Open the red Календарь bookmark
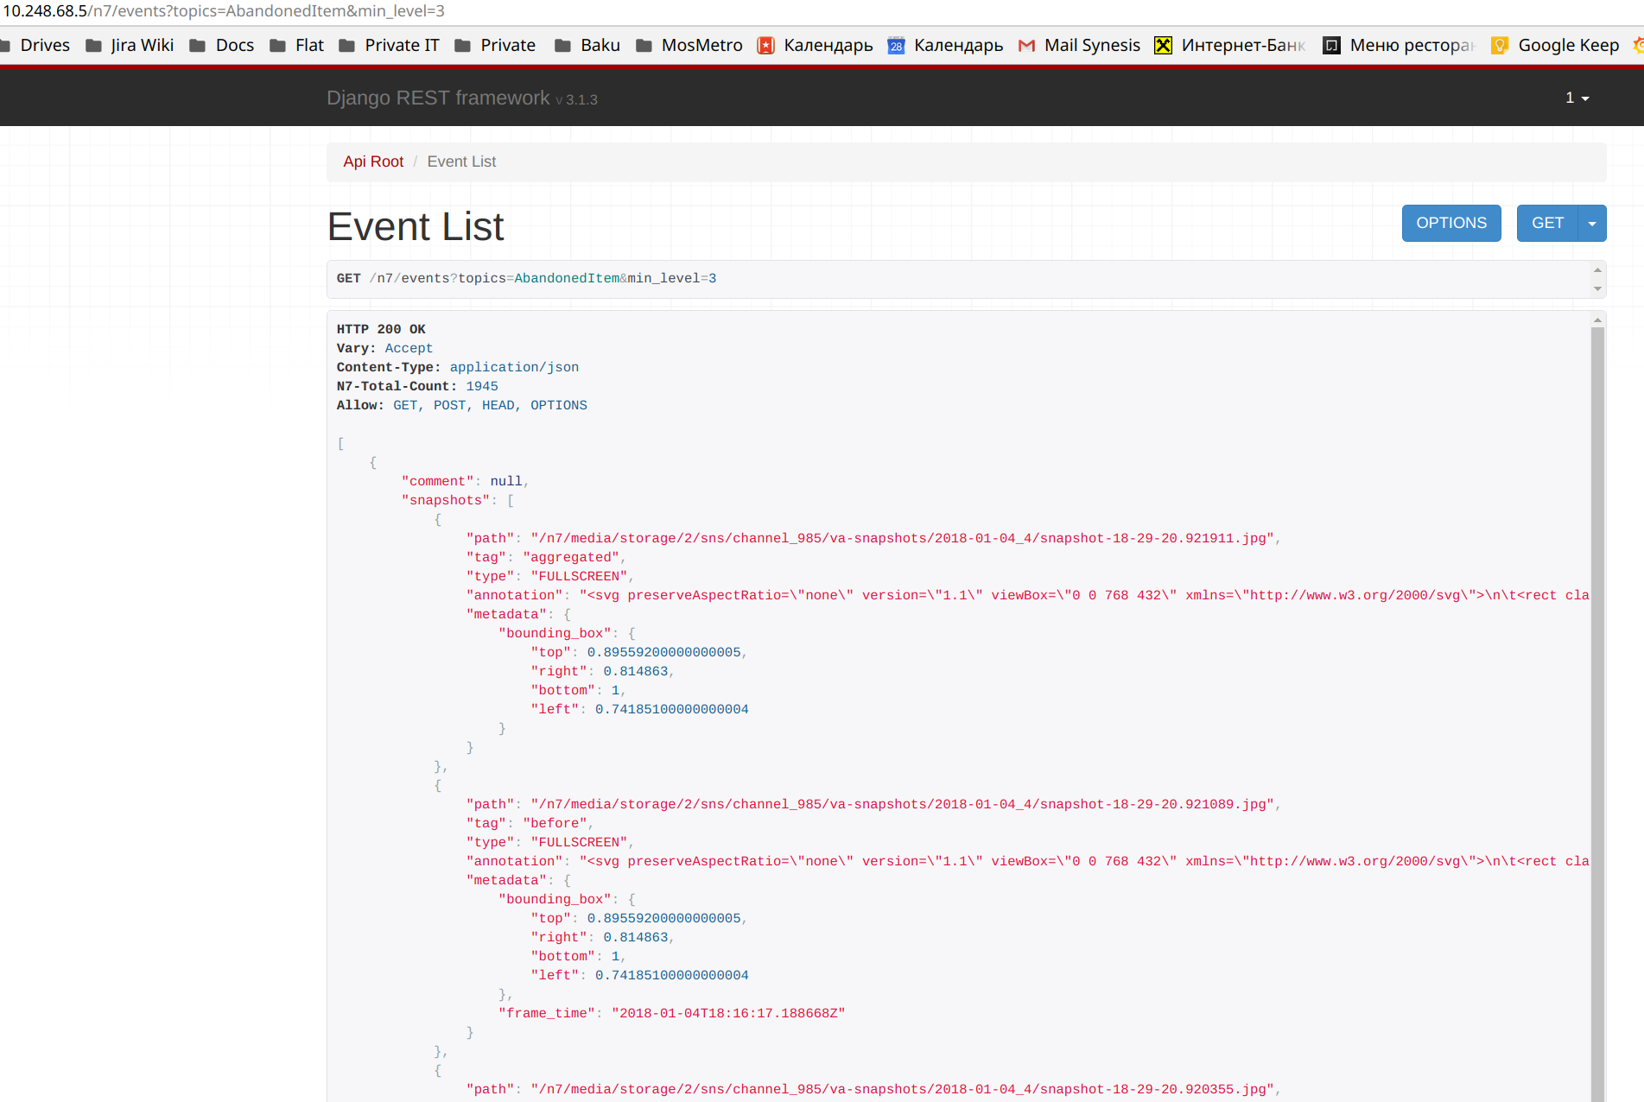The width and height of the screenshot is (1644, 1102). 816,45
